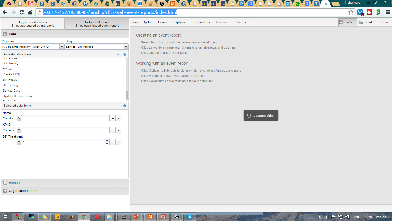
Task: Collapse the left panel with <<< button
Action: (x=135, y=22)
